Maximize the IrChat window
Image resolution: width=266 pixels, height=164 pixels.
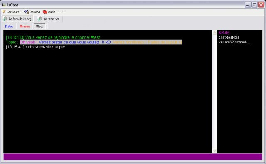254,5
